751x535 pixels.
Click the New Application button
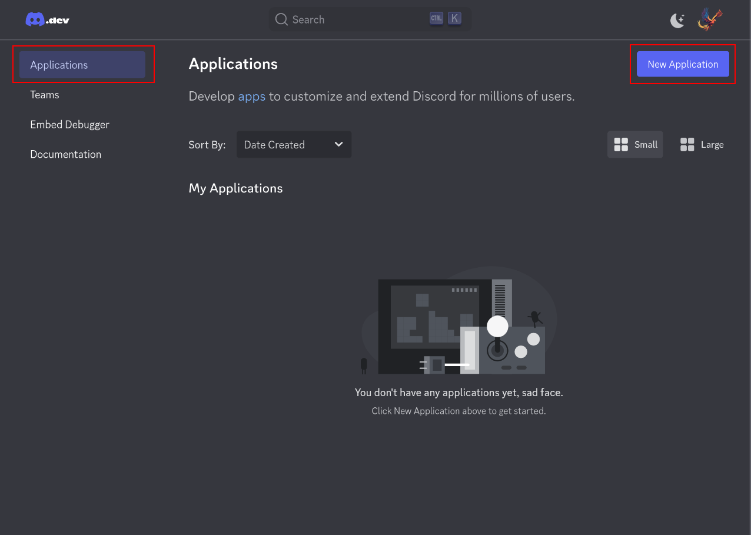point(682,64)
